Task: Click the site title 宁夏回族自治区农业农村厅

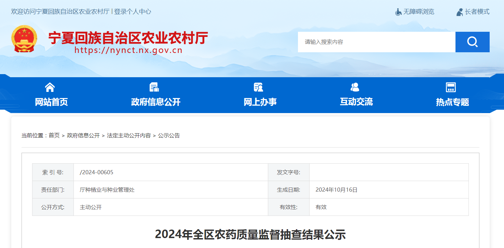Action: pos(128,38)
